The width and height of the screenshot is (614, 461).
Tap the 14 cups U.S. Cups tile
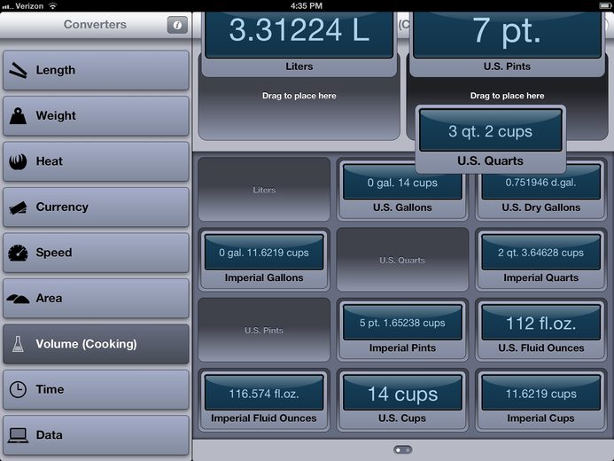(x=402, y=400)
